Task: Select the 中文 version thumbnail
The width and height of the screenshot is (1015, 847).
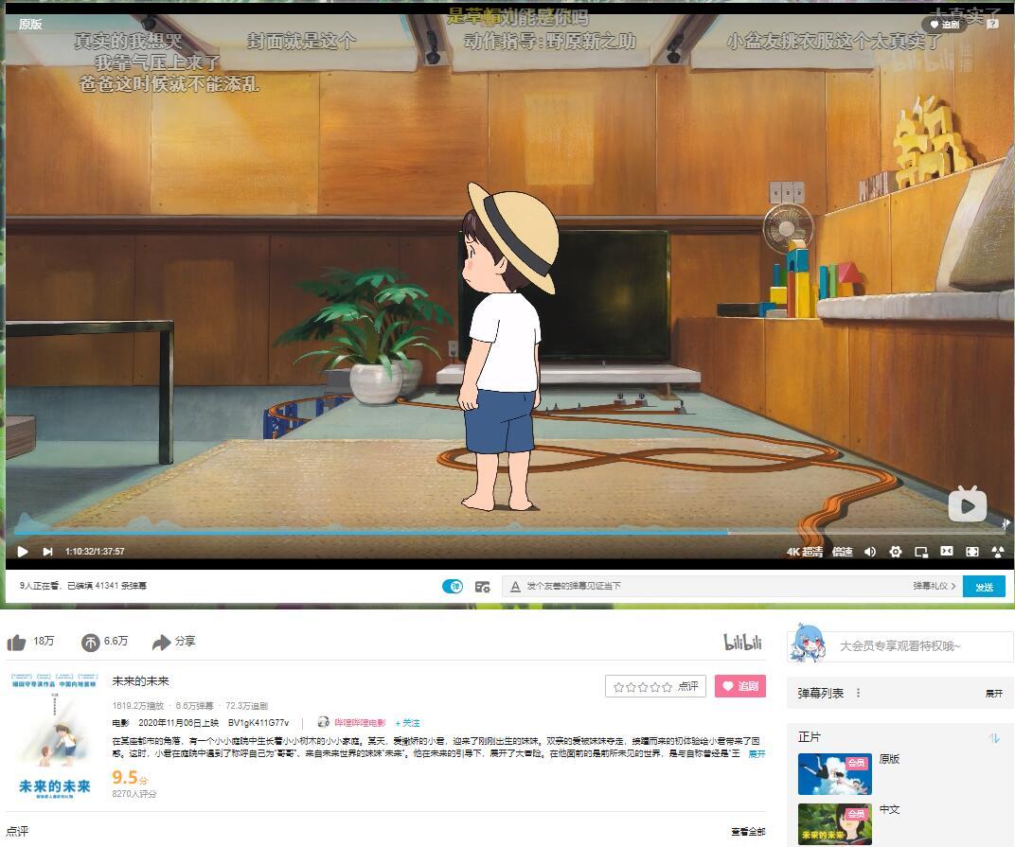Action: [834, 824]
